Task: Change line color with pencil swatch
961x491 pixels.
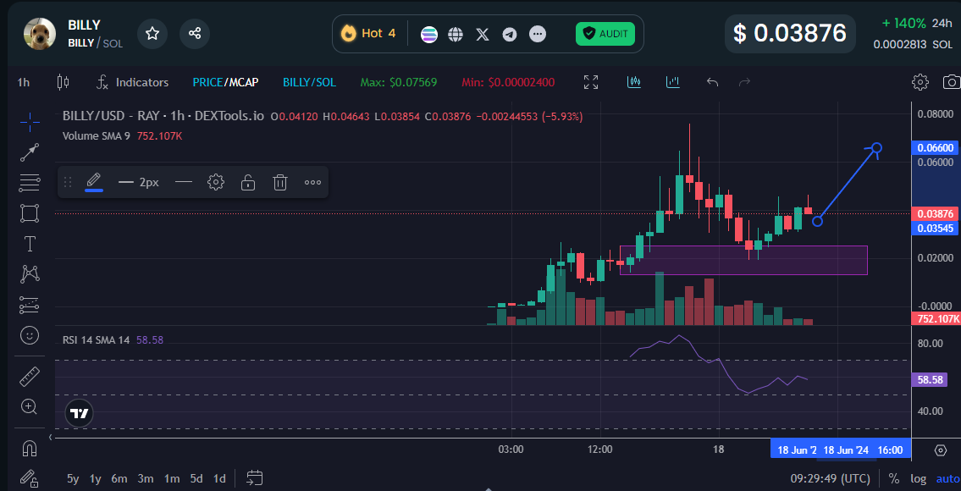Action: 94,182
